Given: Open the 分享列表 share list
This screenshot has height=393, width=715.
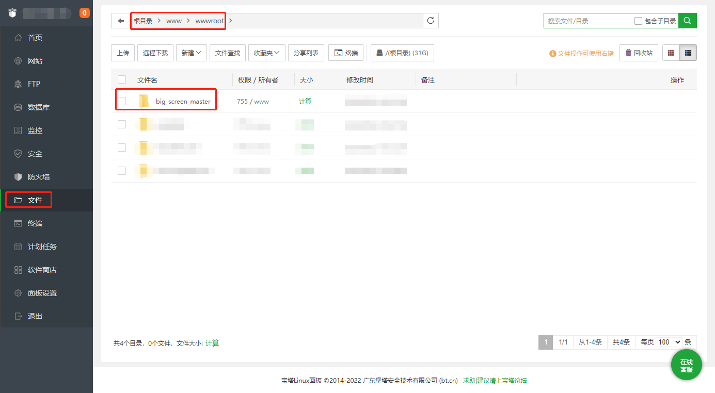Looking at the screenshot, I should click(306, 53).
